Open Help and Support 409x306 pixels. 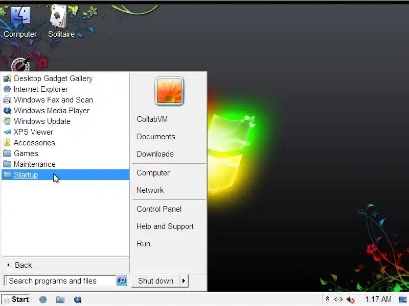[x=165, y=226]
